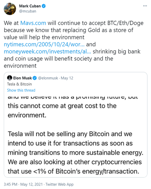Image resolution: width=151 pixels, height=189 pixels.
Task: Open the @elonmusk handle
Action: click(48, 78)
